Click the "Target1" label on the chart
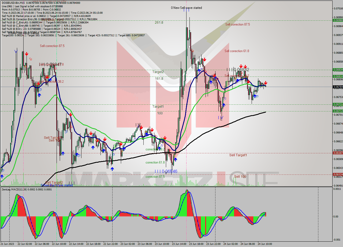 coord(158,107)
